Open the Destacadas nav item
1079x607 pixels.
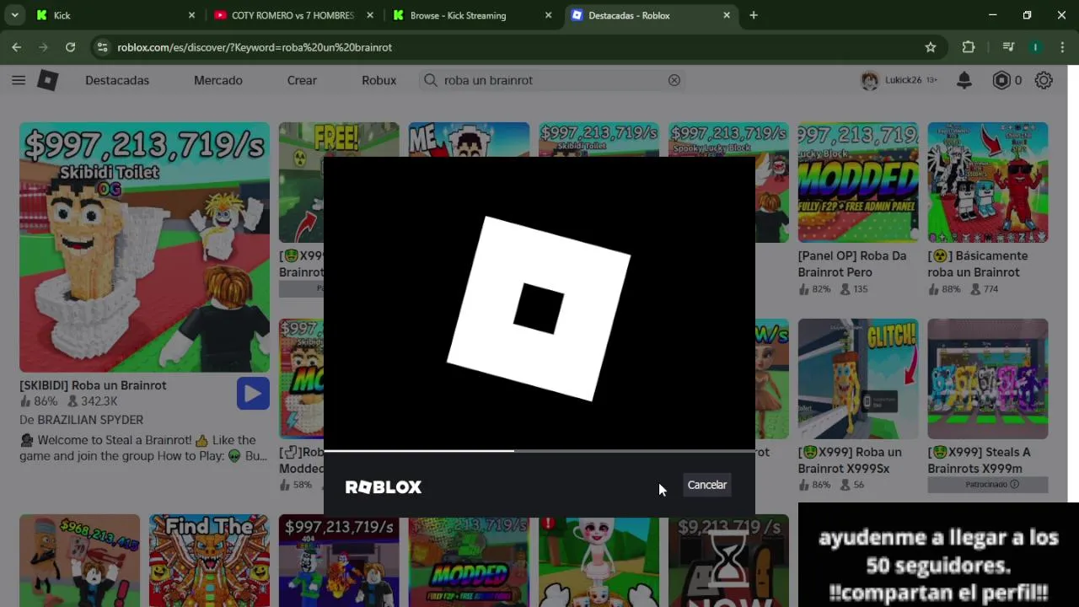(x=117, y=80)
